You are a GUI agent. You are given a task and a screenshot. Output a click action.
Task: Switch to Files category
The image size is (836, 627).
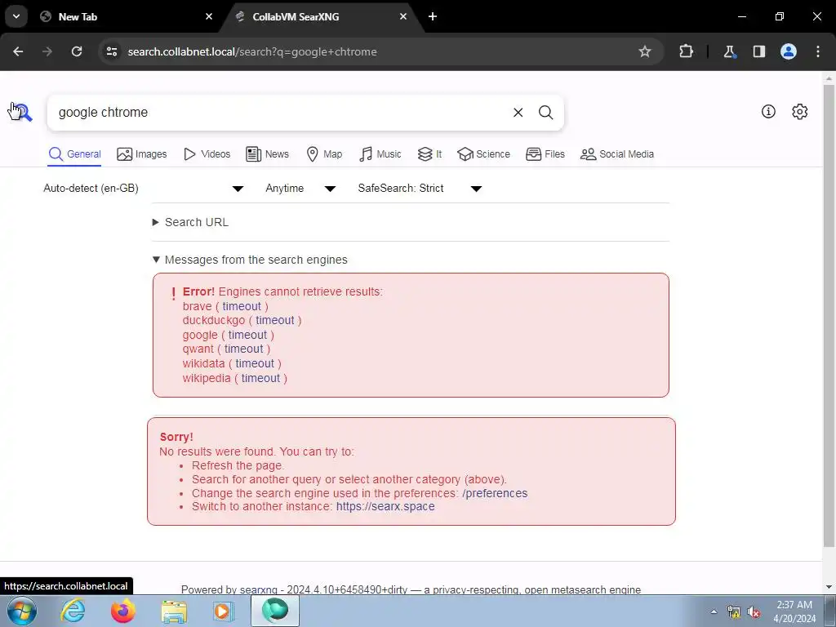point(545,154)
